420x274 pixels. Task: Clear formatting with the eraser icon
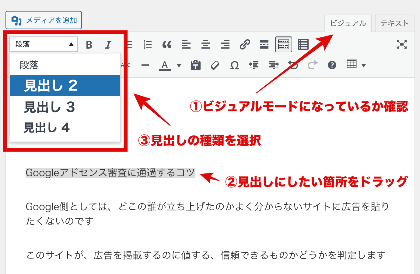[x=215, y=65]
